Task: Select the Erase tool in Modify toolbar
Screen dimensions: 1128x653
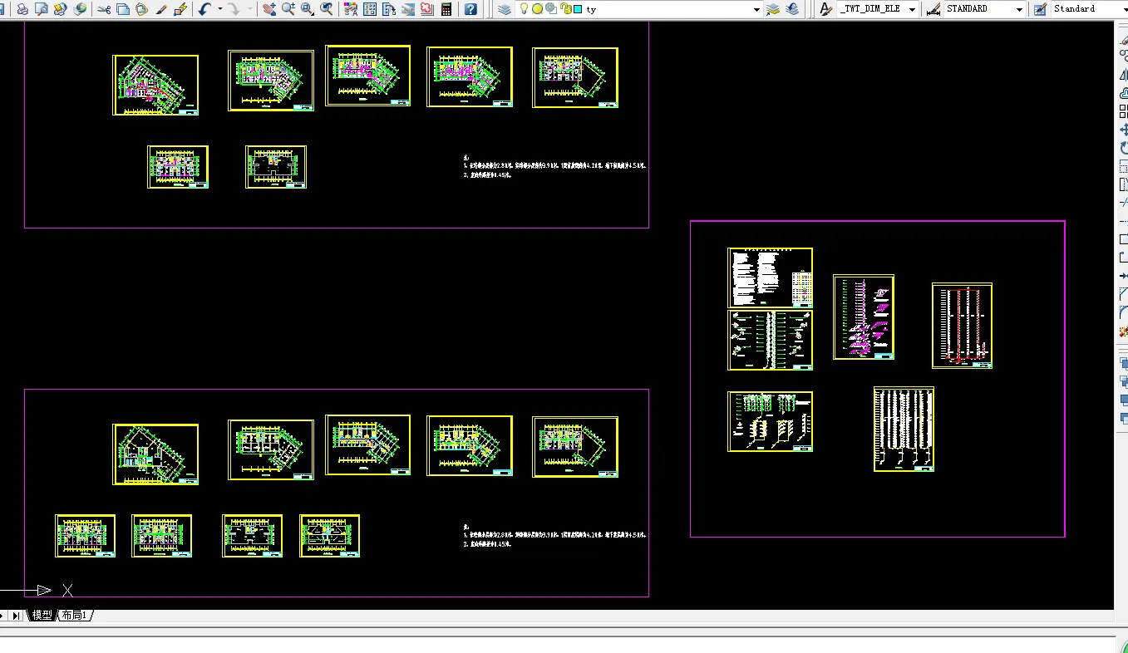Action: pos(1123,38)
